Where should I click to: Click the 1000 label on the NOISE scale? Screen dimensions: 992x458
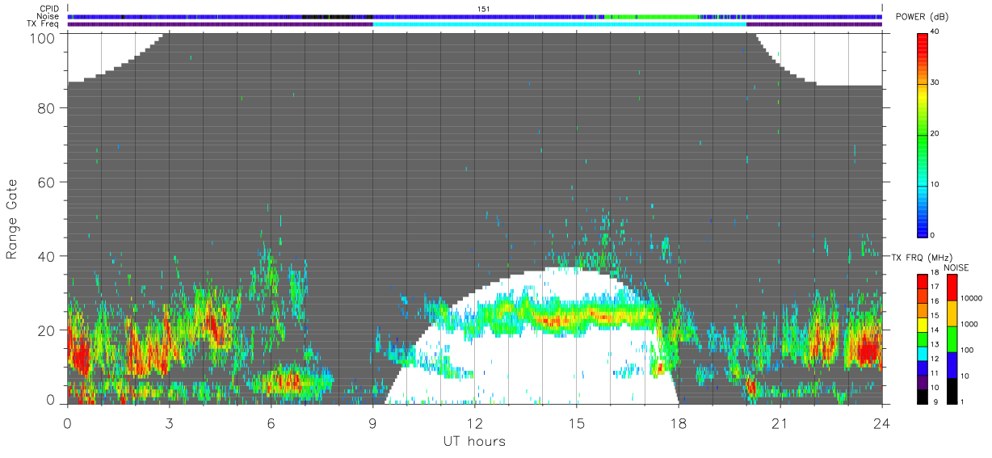pyautogui.click(x=969, y=325)
